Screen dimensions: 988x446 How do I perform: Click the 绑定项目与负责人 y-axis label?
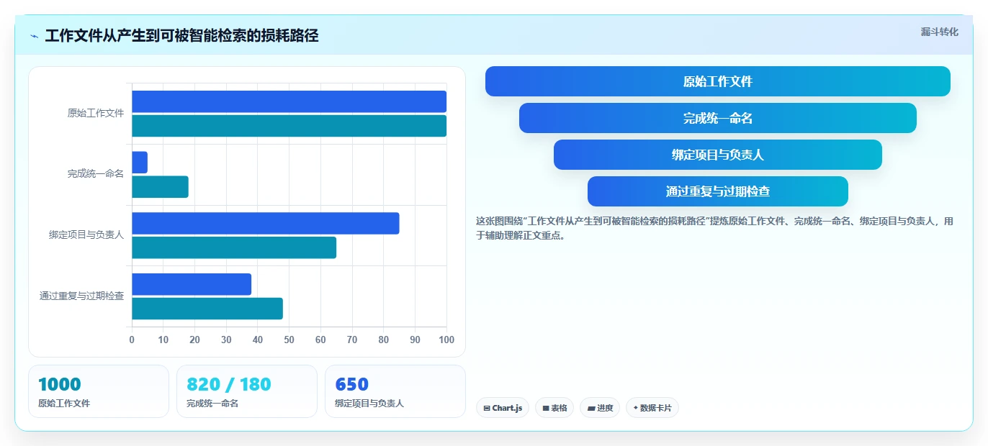point(86,235)
